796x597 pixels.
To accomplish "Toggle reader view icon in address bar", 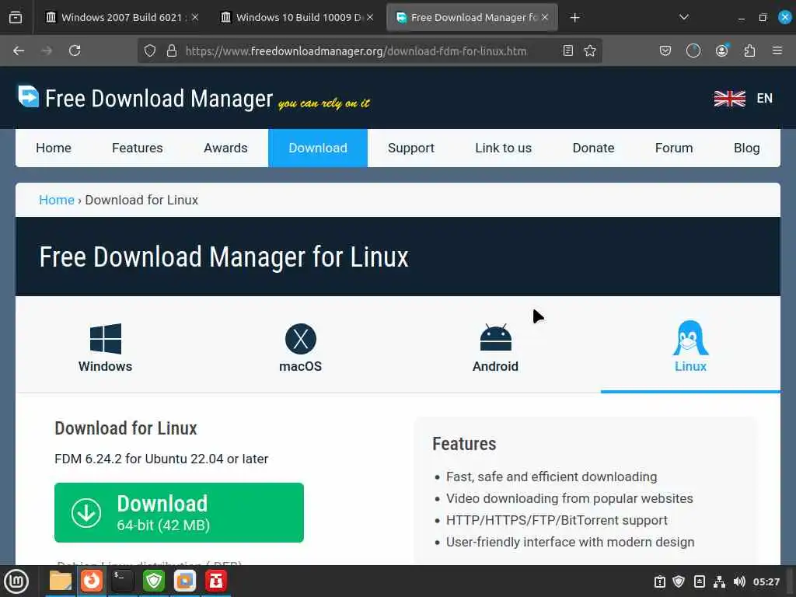I will pos(568,51).
